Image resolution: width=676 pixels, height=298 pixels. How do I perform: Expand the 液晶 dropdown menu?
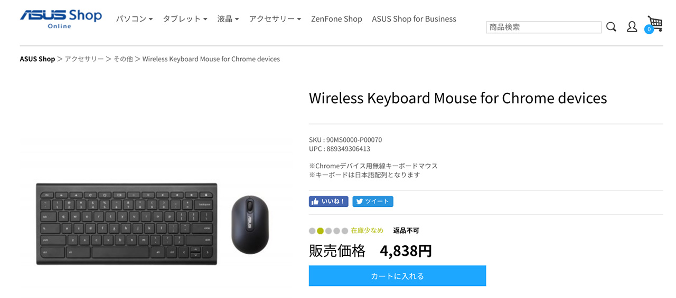pyautogui.click(x=228, y=19)
